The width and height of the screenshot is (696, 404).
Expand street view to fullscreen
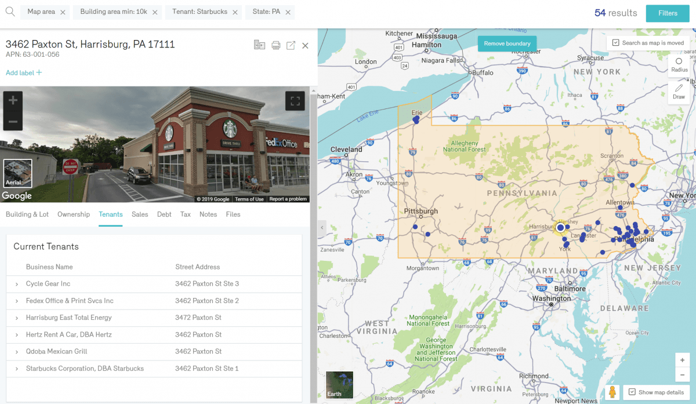coord(295,101)
